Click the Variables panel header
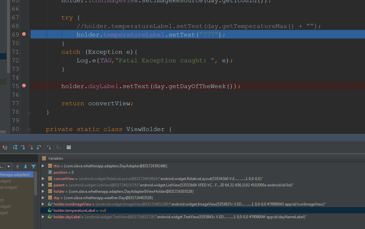Viewport: 365px width, 229px height. click(x=56, y=158)
